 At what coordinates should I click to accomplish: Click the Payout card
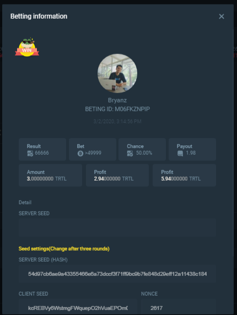192,149
